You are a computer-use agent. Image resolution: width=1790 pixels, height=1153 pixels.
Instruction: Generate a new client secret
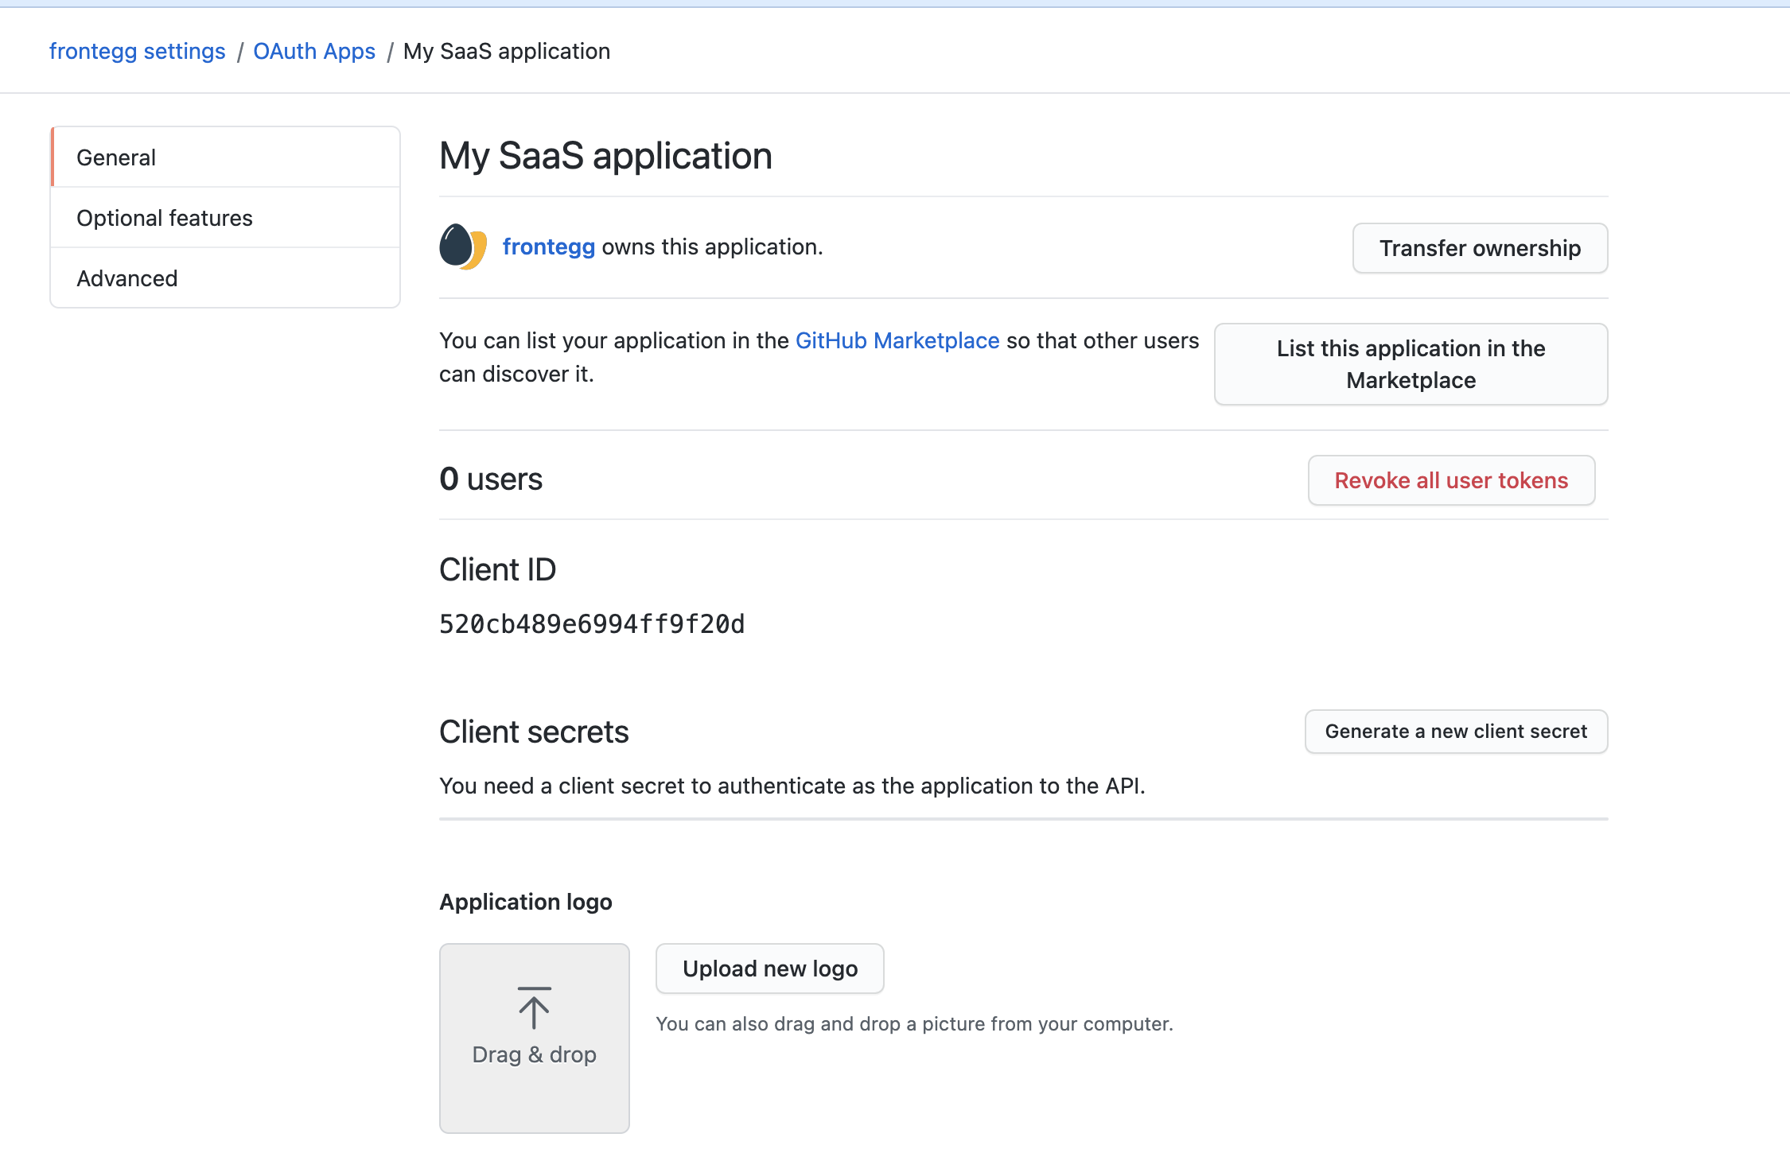1456,732
